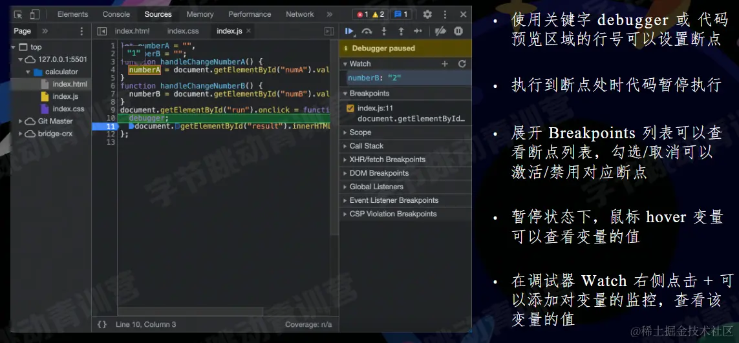
Task: Click the error and warning count badge
Action: pos(370,14)
